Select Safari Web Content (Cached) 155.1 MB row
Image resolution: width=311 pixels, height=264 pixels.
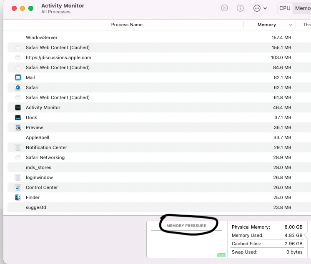click(x=159, y=47)
